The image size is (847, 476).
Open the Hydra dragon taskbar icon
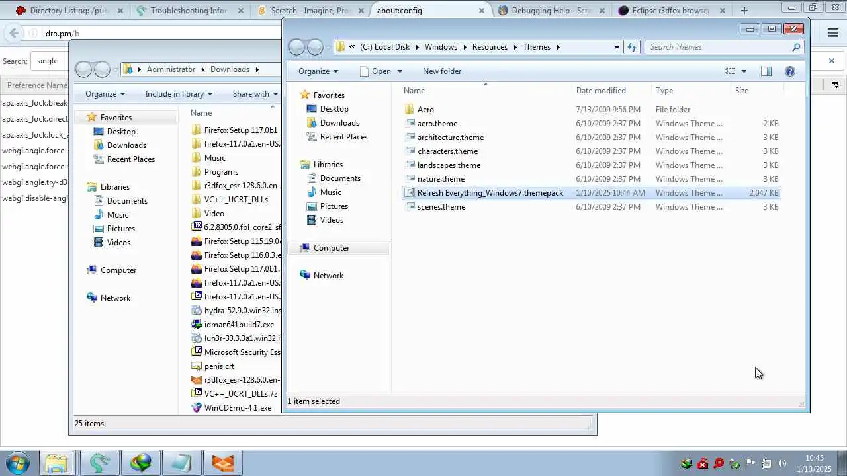(x=100, y=463)
